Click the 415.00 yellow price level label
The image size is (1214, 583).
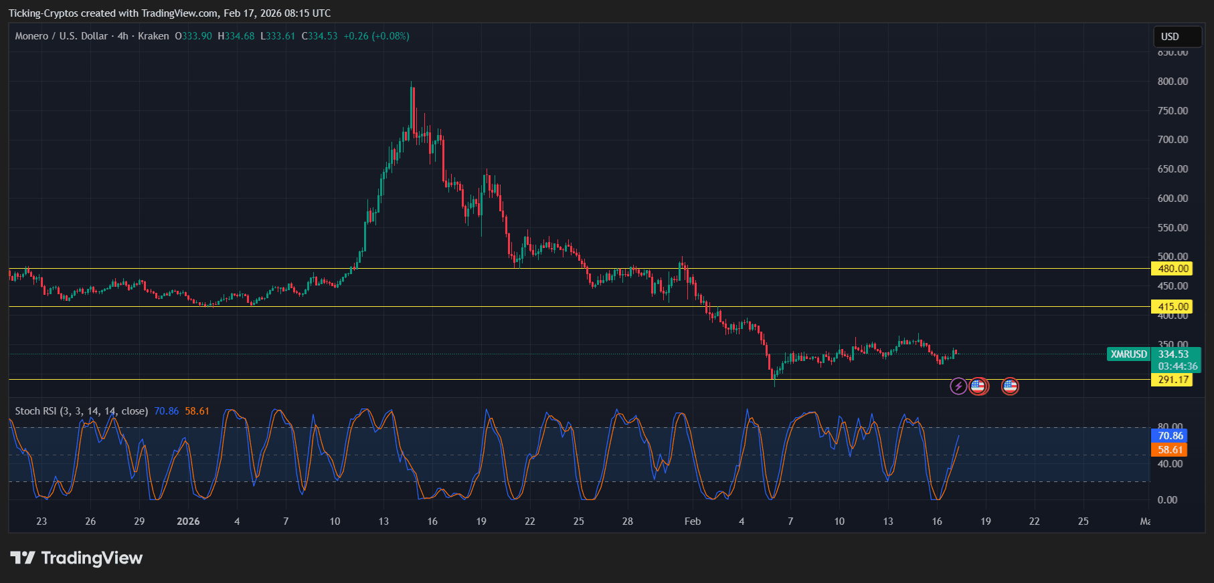pos(1171,307)
